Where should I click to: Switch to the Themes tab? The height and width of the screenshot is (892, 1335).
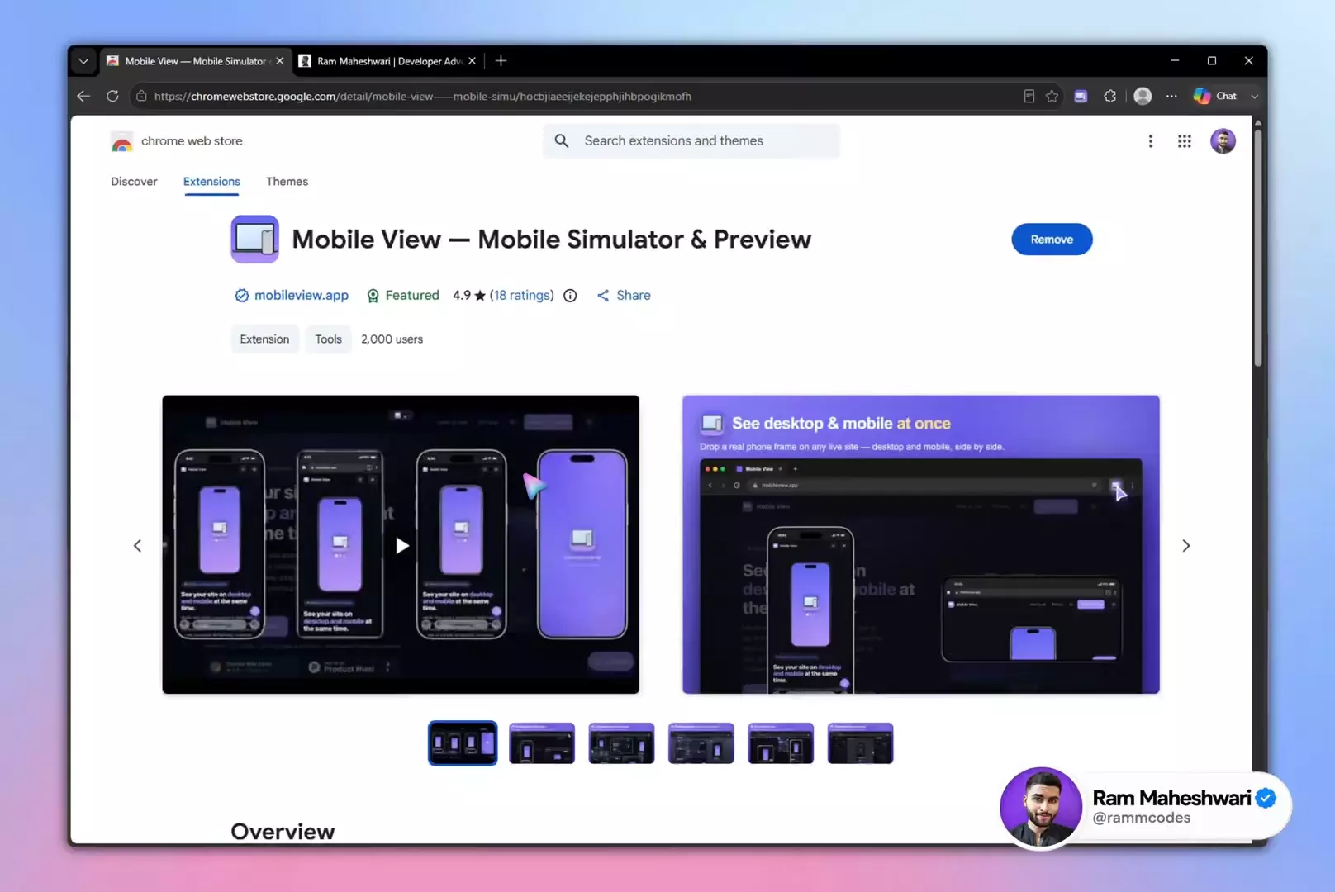[287, 182]
